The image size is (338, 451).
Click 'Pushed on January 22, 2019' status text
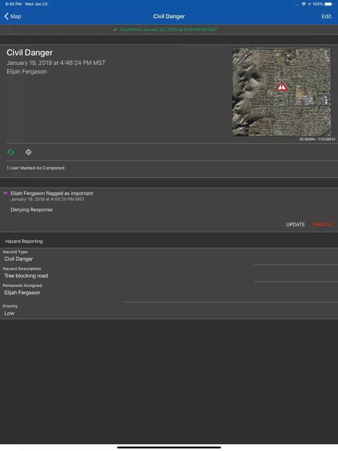(169, 30)
